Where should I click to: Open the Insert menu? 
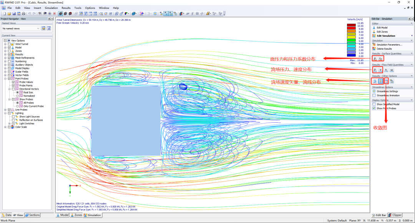click(x=37, y=8)
